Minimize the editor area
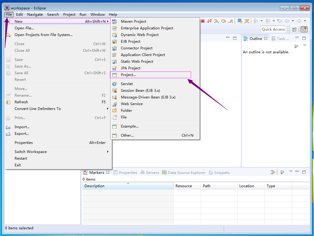 [228, 37]
